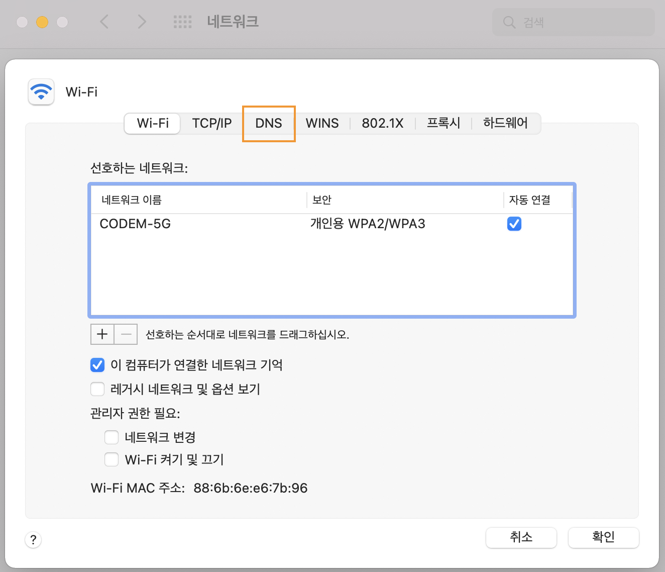The height and width of the screenshot is (572, 665).
Task: Click the Wi-Fi icon in dialog header
Action: (x=41, y=92)
